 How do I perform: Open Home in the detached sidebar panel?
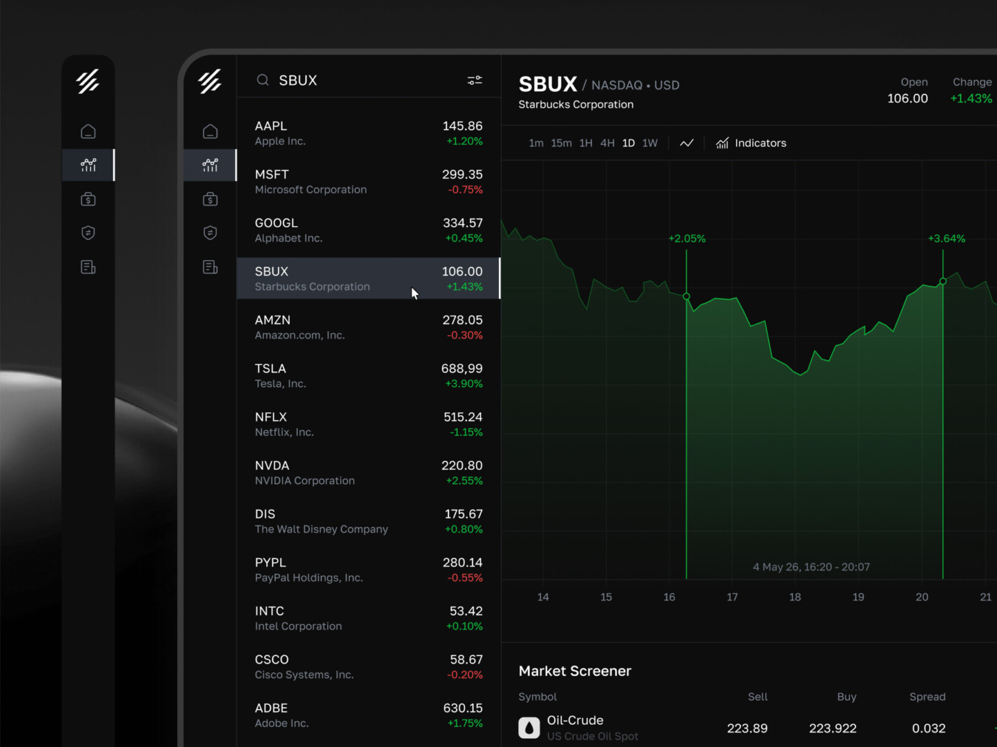(x=88, y=131)
